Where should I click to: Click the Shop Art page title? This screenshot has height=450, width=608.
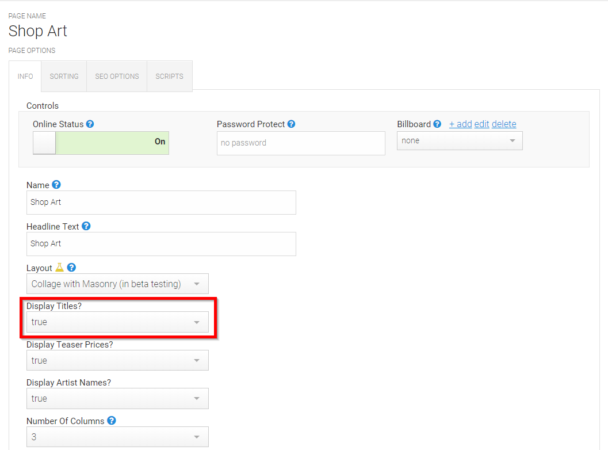click(x=38, y=31)
